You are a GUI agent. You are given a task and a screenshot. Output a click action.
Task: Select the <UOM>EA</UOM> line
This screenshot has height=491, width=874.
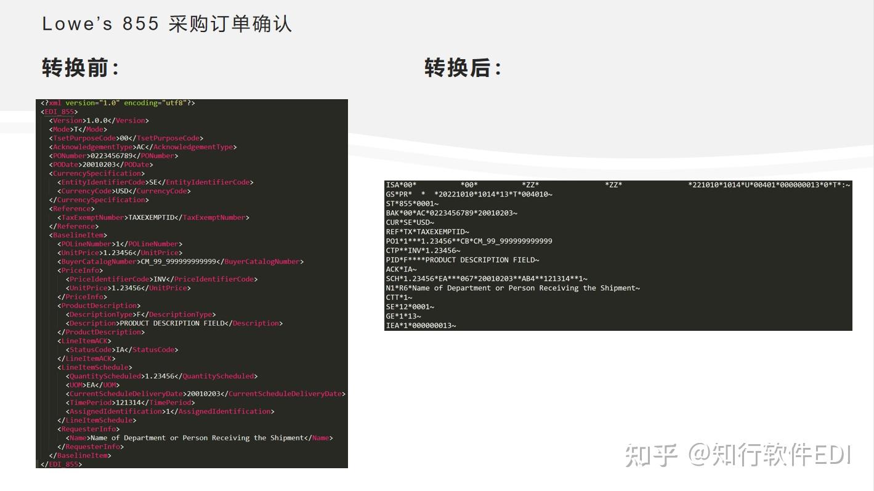tap(92, 385)
